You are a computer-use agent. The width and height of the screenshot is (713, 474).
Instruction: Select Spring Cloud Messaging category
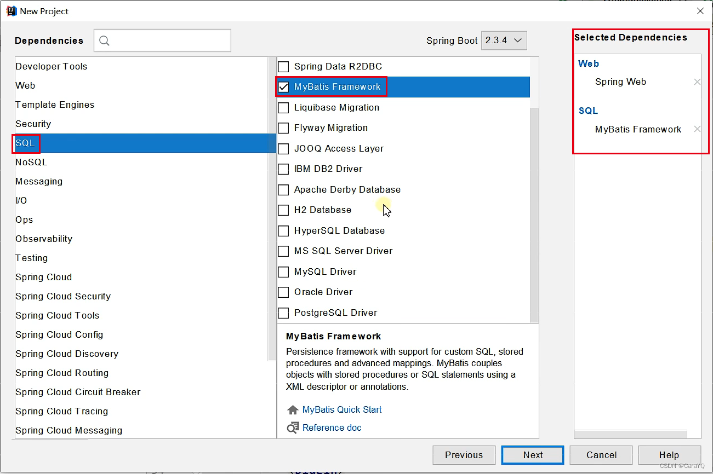coord(141,431)
